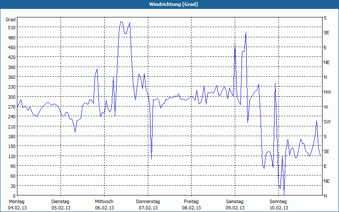Click the chart title "Windrichtung [Grad]"
339x212 pixels.
click(x=173, y=4)
